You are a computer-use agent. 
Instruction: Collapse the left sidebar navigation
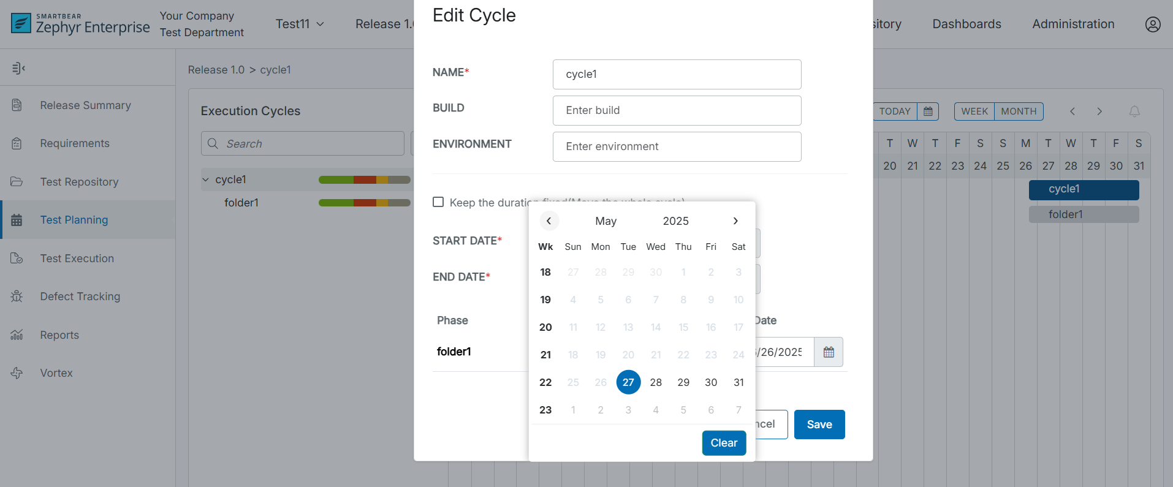coord(18,68)
